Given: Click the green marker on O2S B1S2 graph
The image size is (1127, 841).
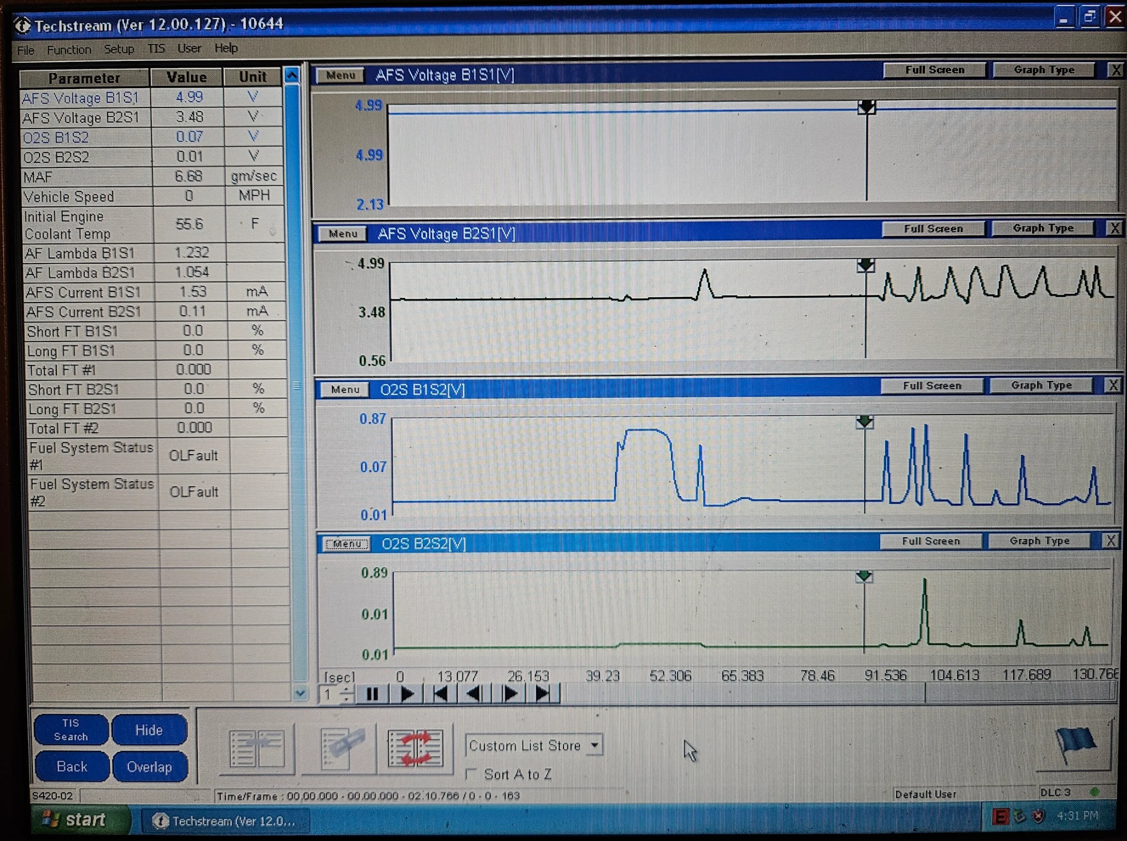Looking at the screenshot, I should pyautogui.click(x=865, y=422).
